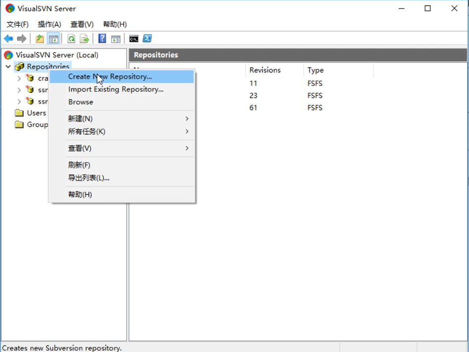Image resolution: width=469 pixels, height=352 pixels.
Task: Launch the PowerShell toolbar icon
Action: pos(147,39)
